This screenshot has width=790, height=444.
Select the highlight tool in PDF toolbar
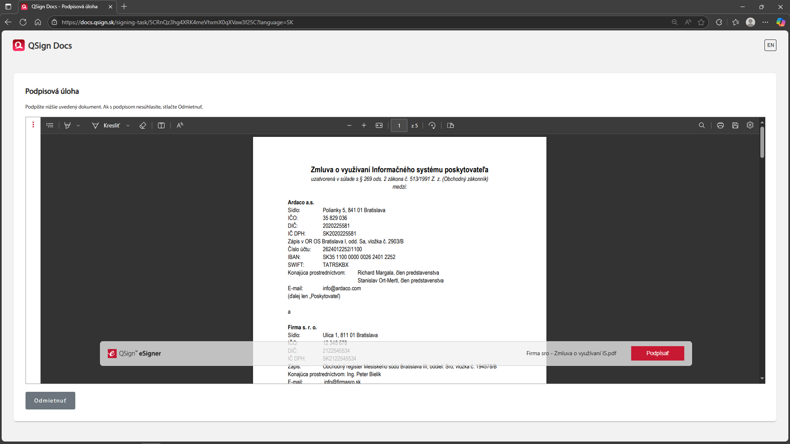[67, 125]
